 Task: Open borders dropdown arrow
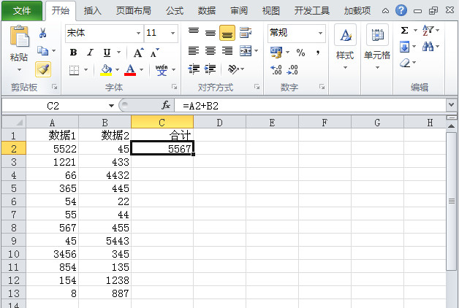[x=86, y=70]
